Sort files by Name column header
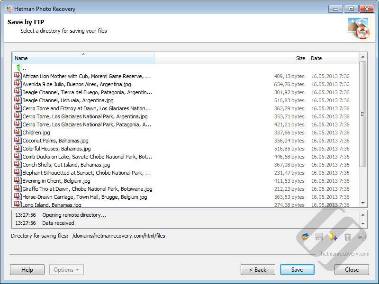The height and width of the screenshot is (284, 379). tap(83, 58)
